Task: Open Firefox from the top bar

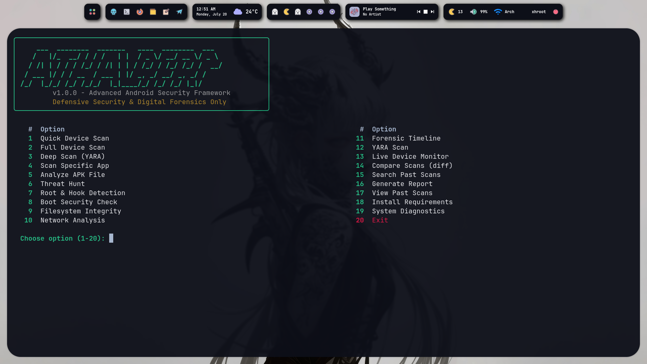Action: pyautogui.click(x=140, y=12)
